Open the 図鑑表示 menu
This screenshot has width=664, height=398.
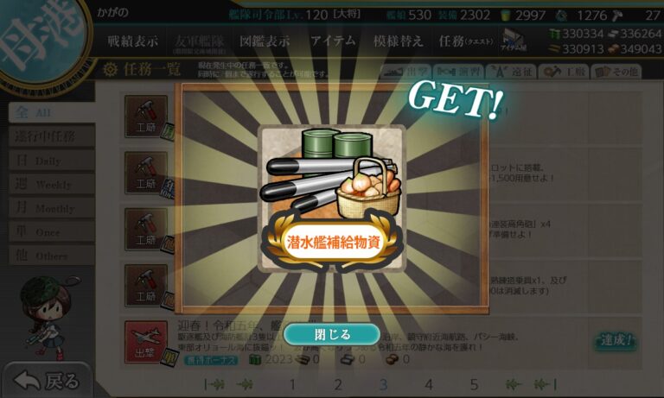(265, 41)
